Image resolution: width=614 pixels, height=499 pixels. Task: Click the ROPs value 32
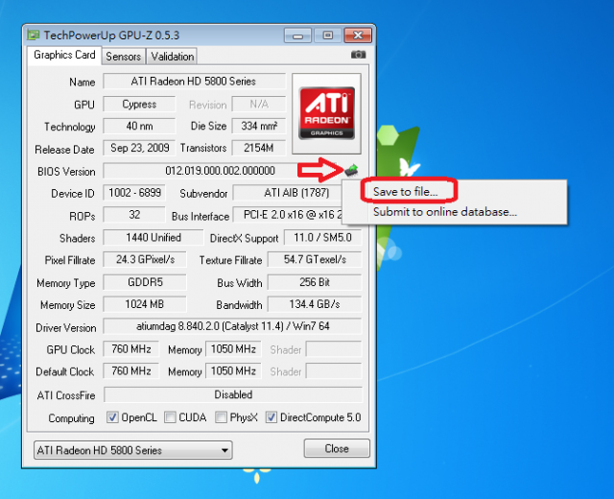134,215
